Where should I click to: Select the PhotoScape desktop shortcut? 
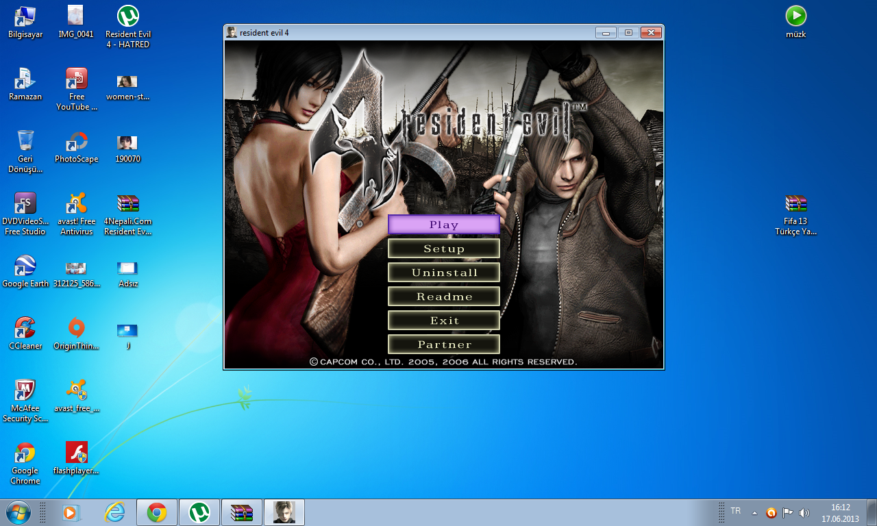tap(76, 147)
